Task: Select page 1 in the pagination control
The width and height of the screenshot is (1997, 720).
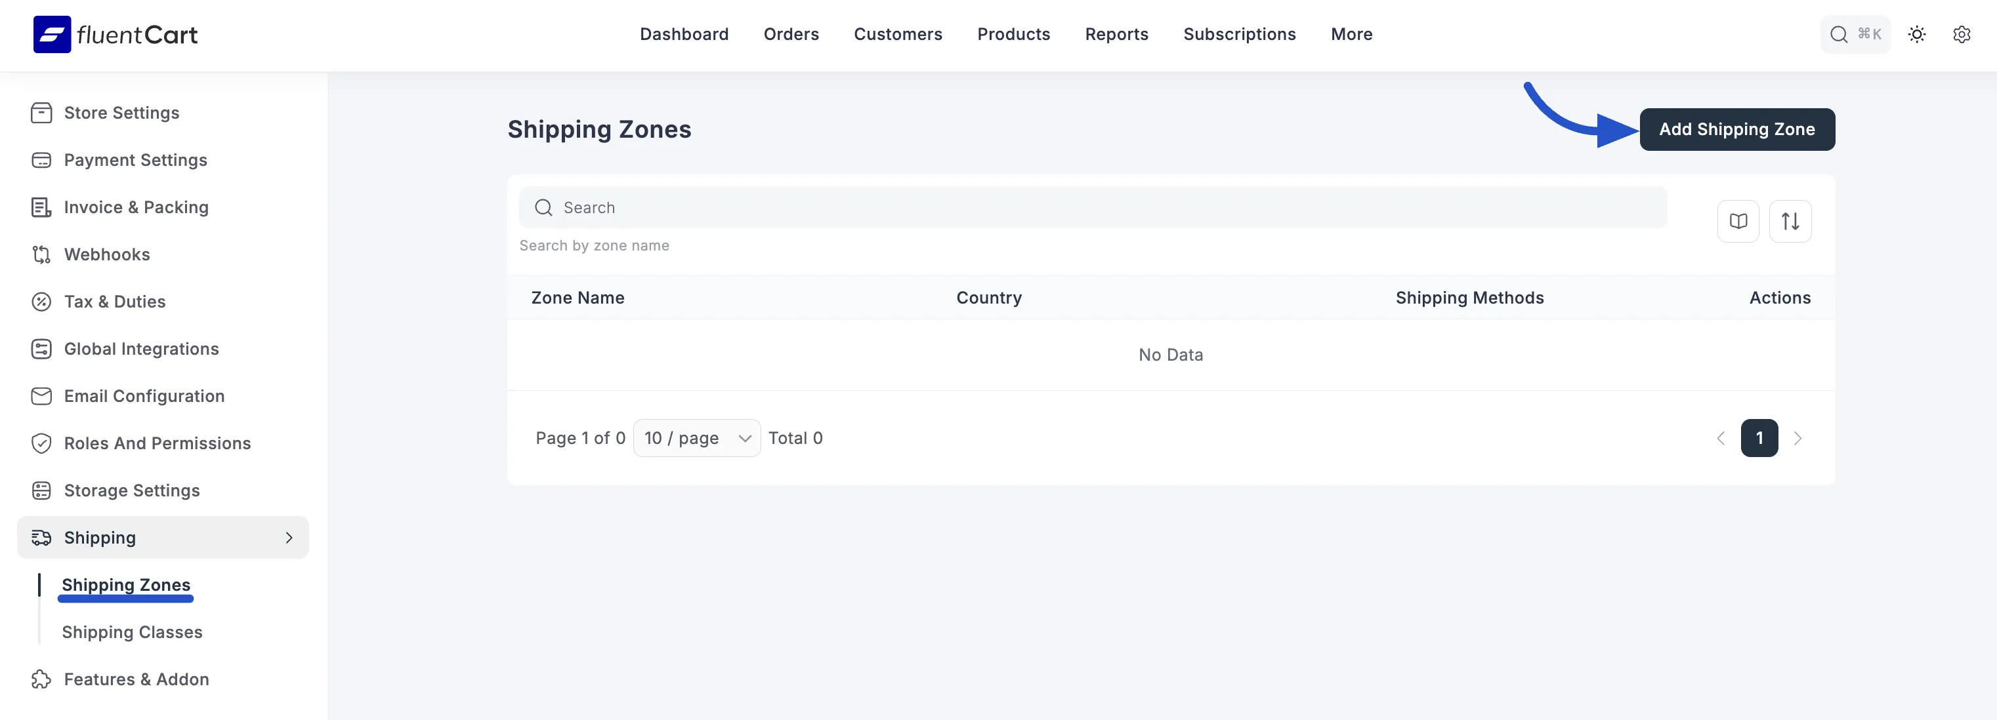Action: click(x=1760, y=438)
